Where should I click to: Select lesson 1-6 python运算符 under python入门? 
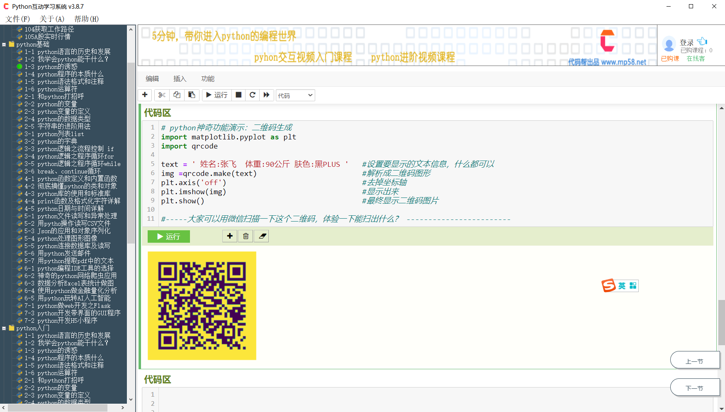[x=51, y=373]
